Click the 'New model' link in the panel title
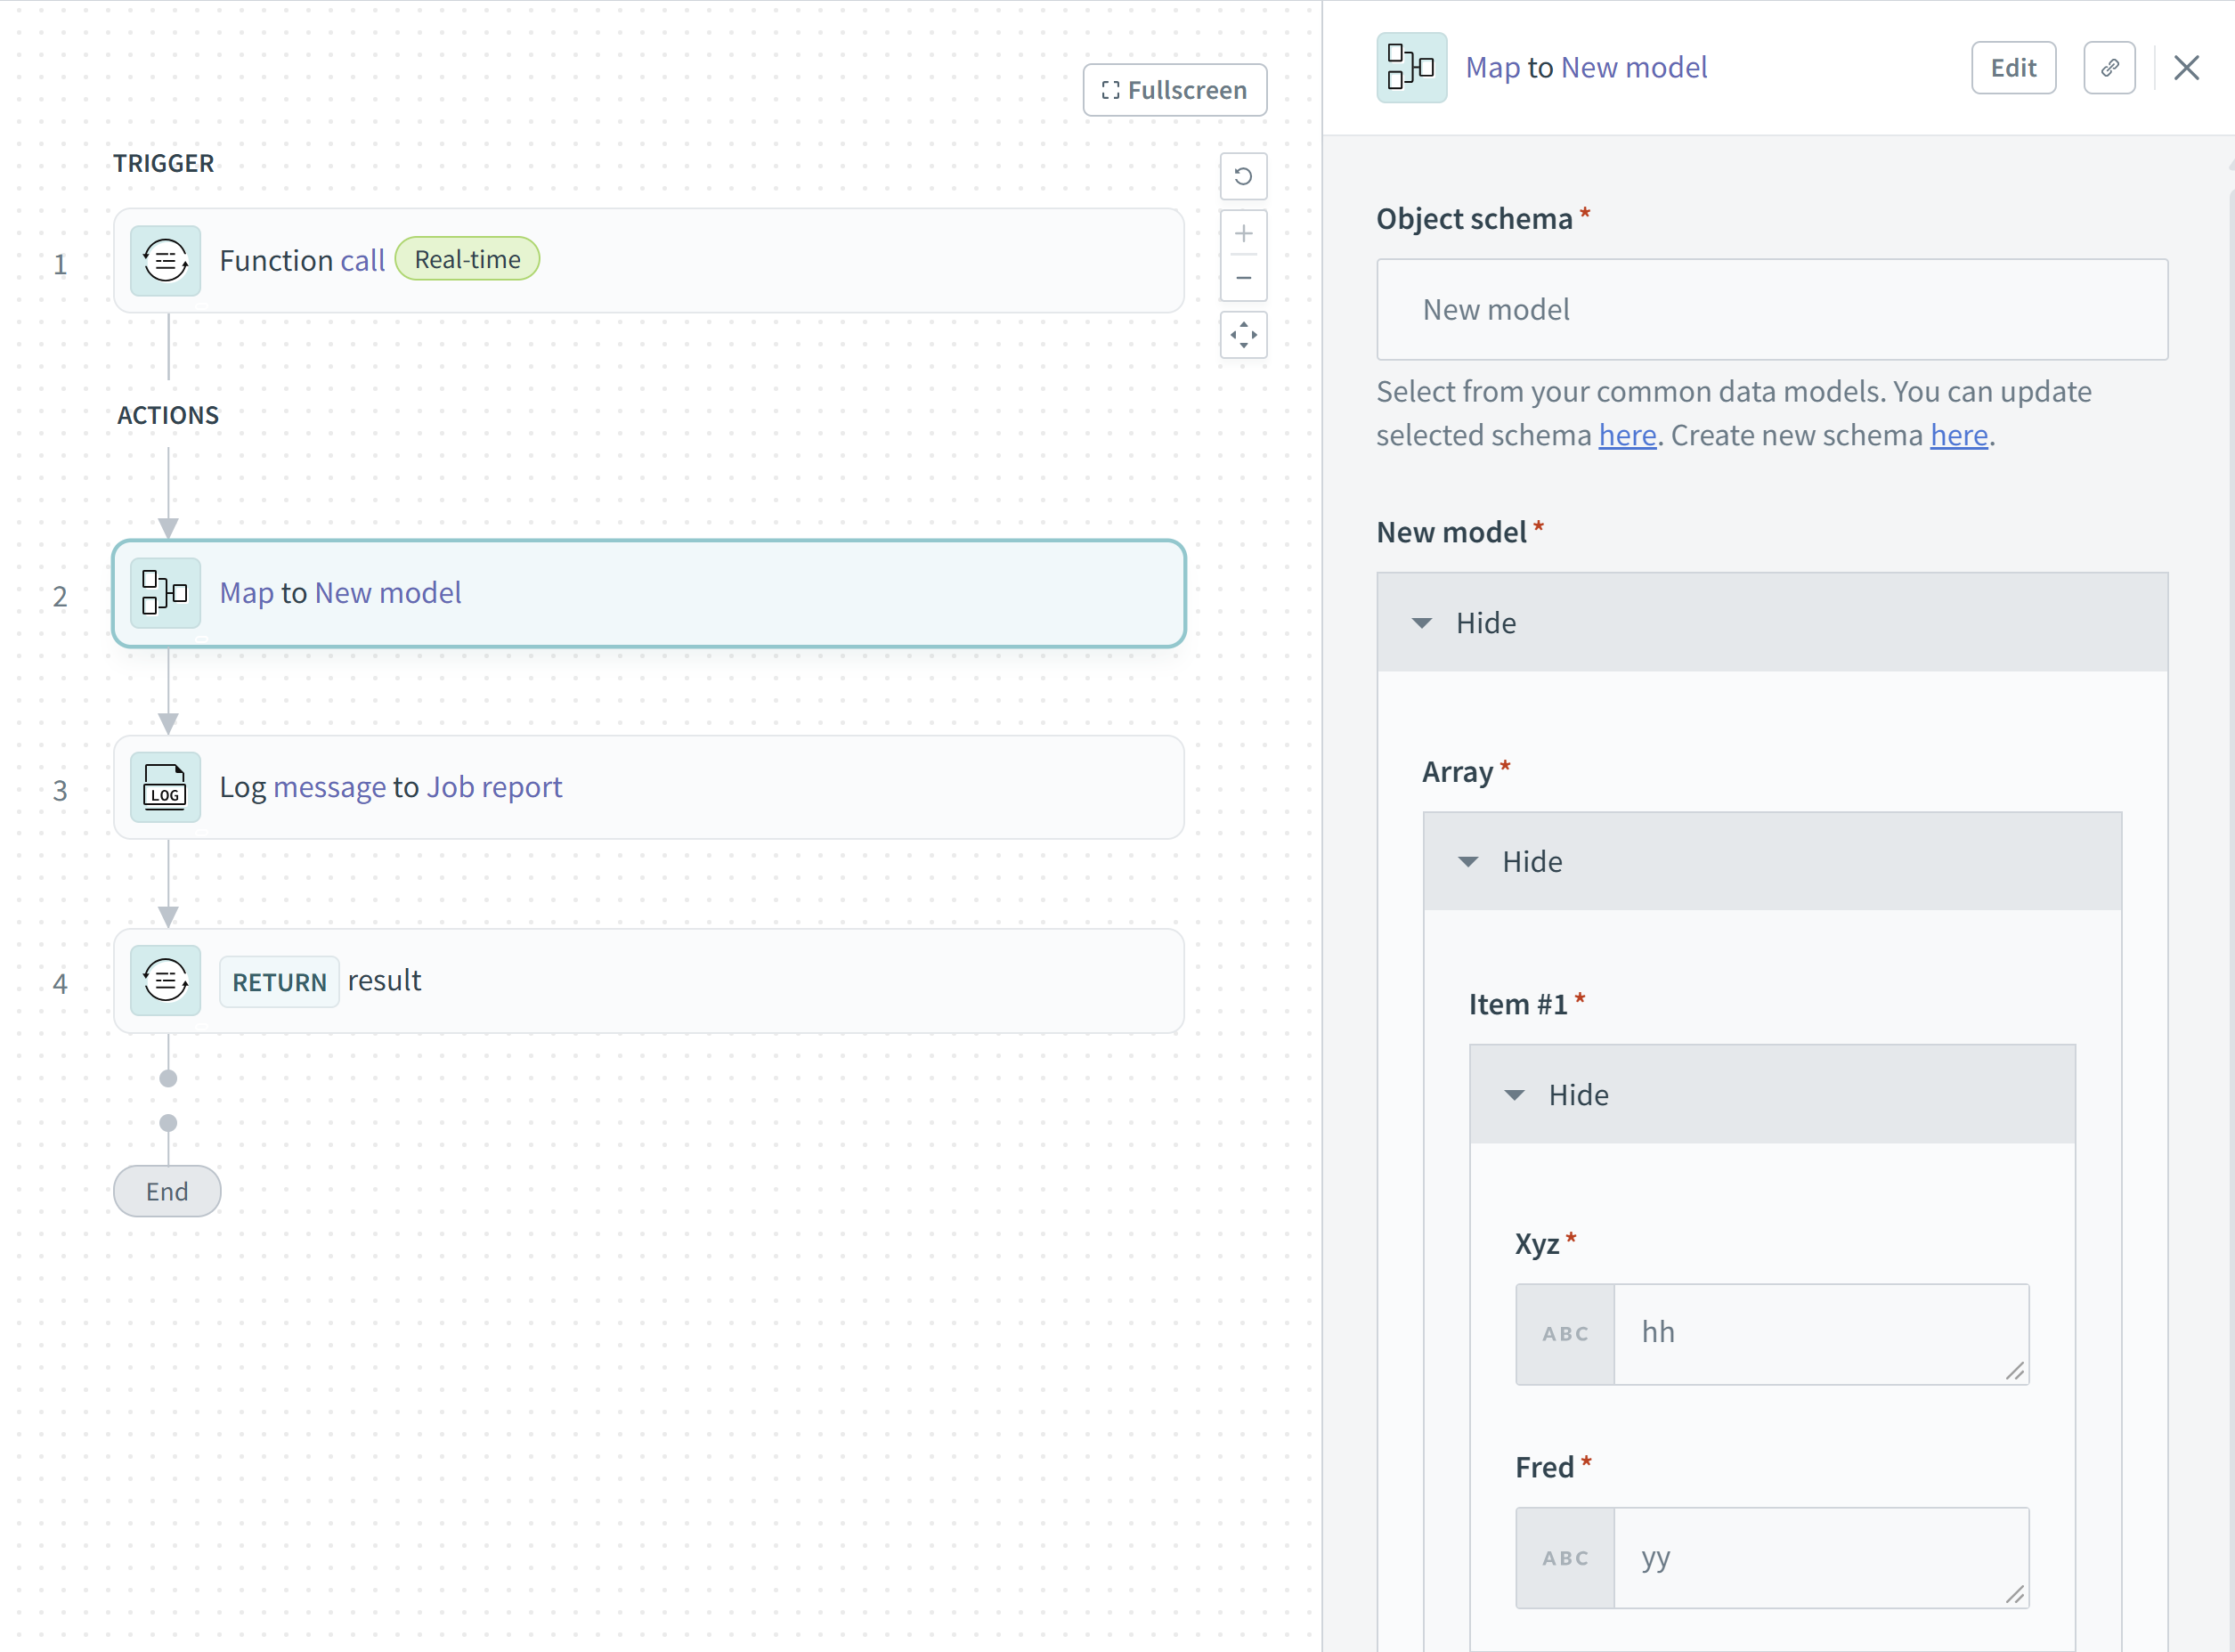 coord(1634,67)
